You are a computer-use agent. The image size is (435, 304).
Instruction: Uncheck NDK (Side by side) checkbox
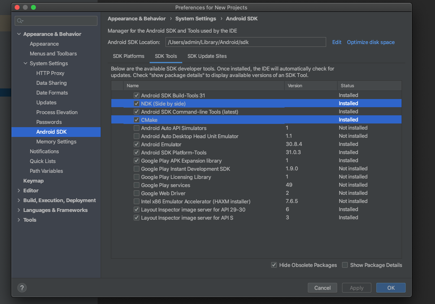(x=137, y=104)
